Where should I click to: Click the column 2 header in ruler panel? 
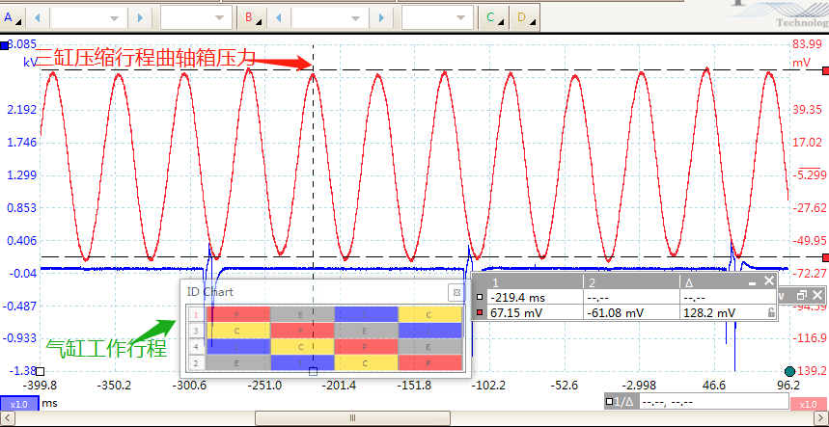coord(631,282)
